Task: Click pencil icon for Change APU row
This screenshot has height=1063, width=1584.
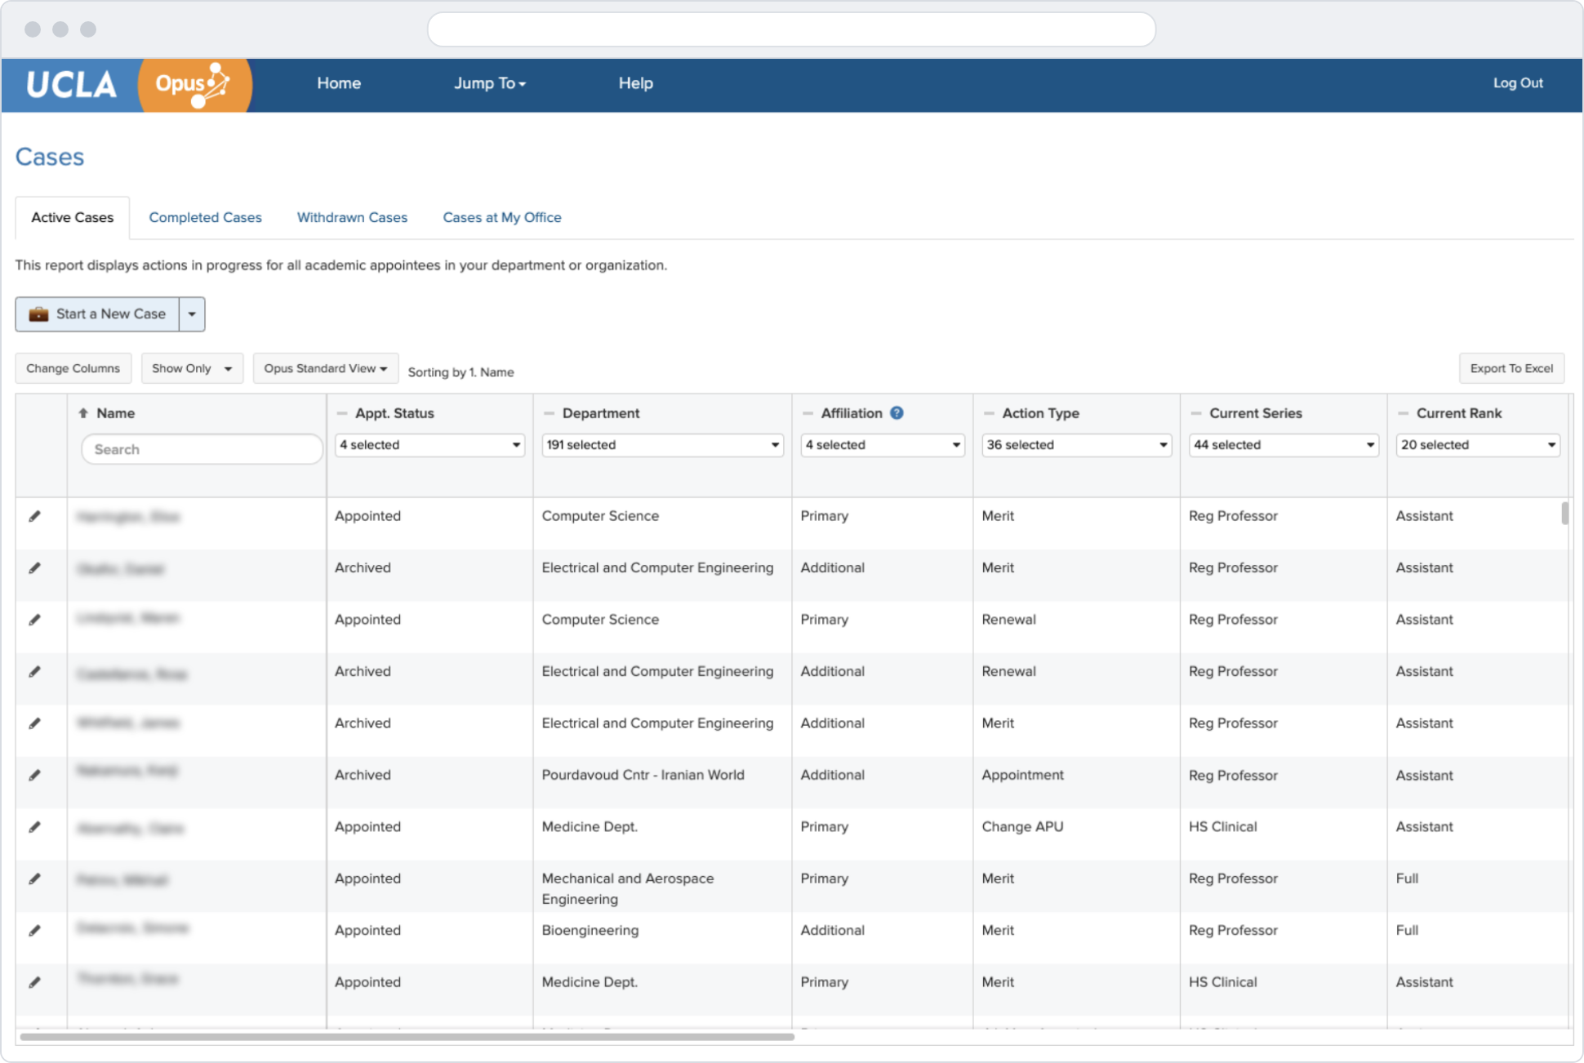Action: (34, 827)
